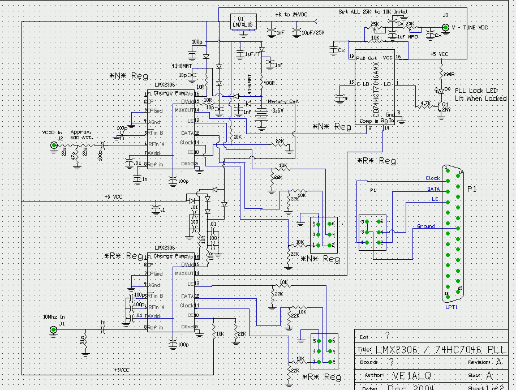Click the CD74HCT7046AMX chip body
The width and height of the screenshot is (516, 390).
pyautogui.click(x=375, y=88)
